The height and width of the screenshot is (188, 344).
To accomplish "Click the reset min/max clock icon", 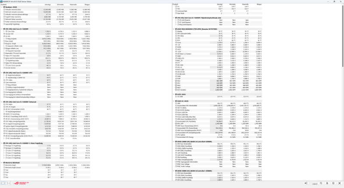I will (x=321, y=183).
